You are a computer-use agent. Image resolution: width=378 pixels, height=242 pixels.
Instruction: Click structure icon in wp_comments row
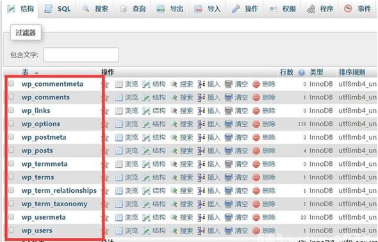click(x=146, y=97)
